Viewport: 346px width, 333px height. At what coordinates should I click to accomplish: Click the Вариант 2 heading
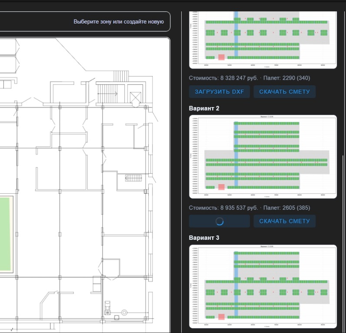pos(204,108)
